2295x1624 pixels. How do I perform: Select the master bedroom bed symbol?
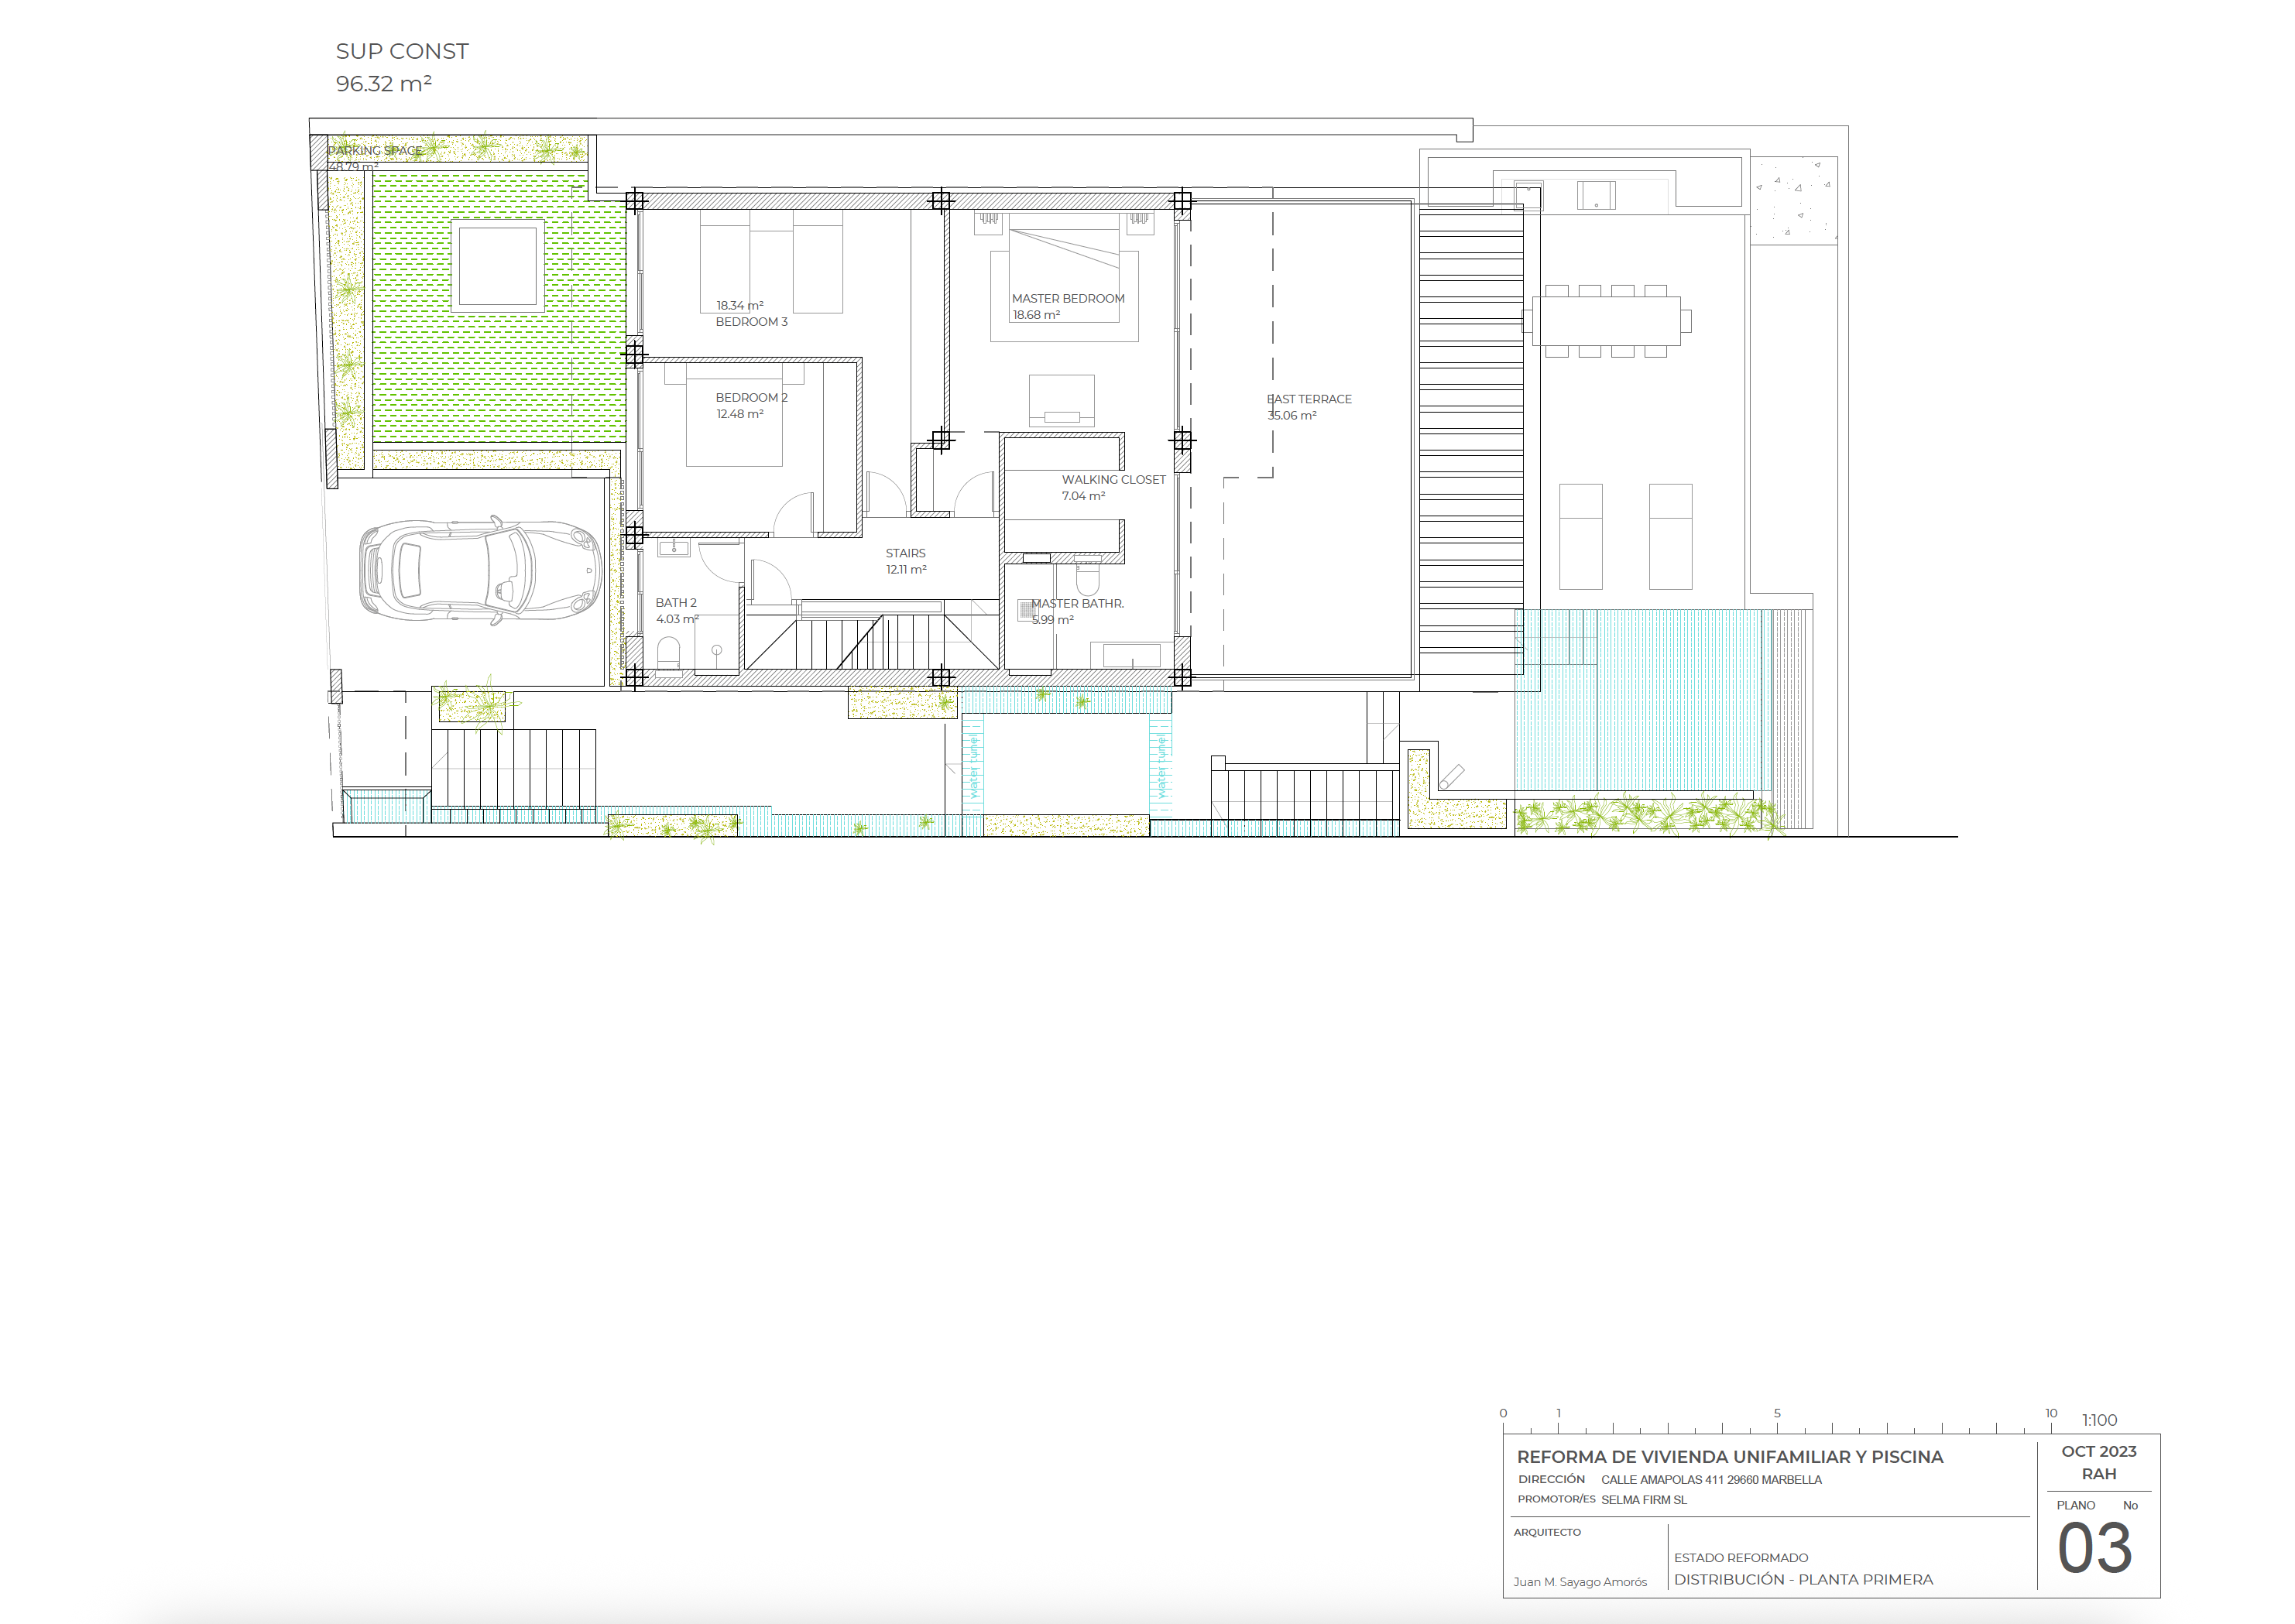click(x=1064, y=277)
